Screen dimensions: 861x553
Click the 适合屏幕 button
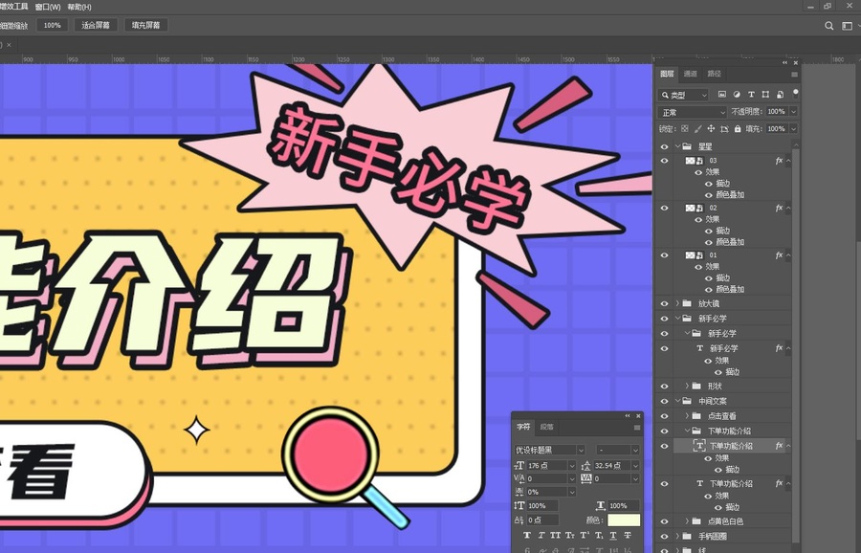pyautogui.click(x=96, y=25)
